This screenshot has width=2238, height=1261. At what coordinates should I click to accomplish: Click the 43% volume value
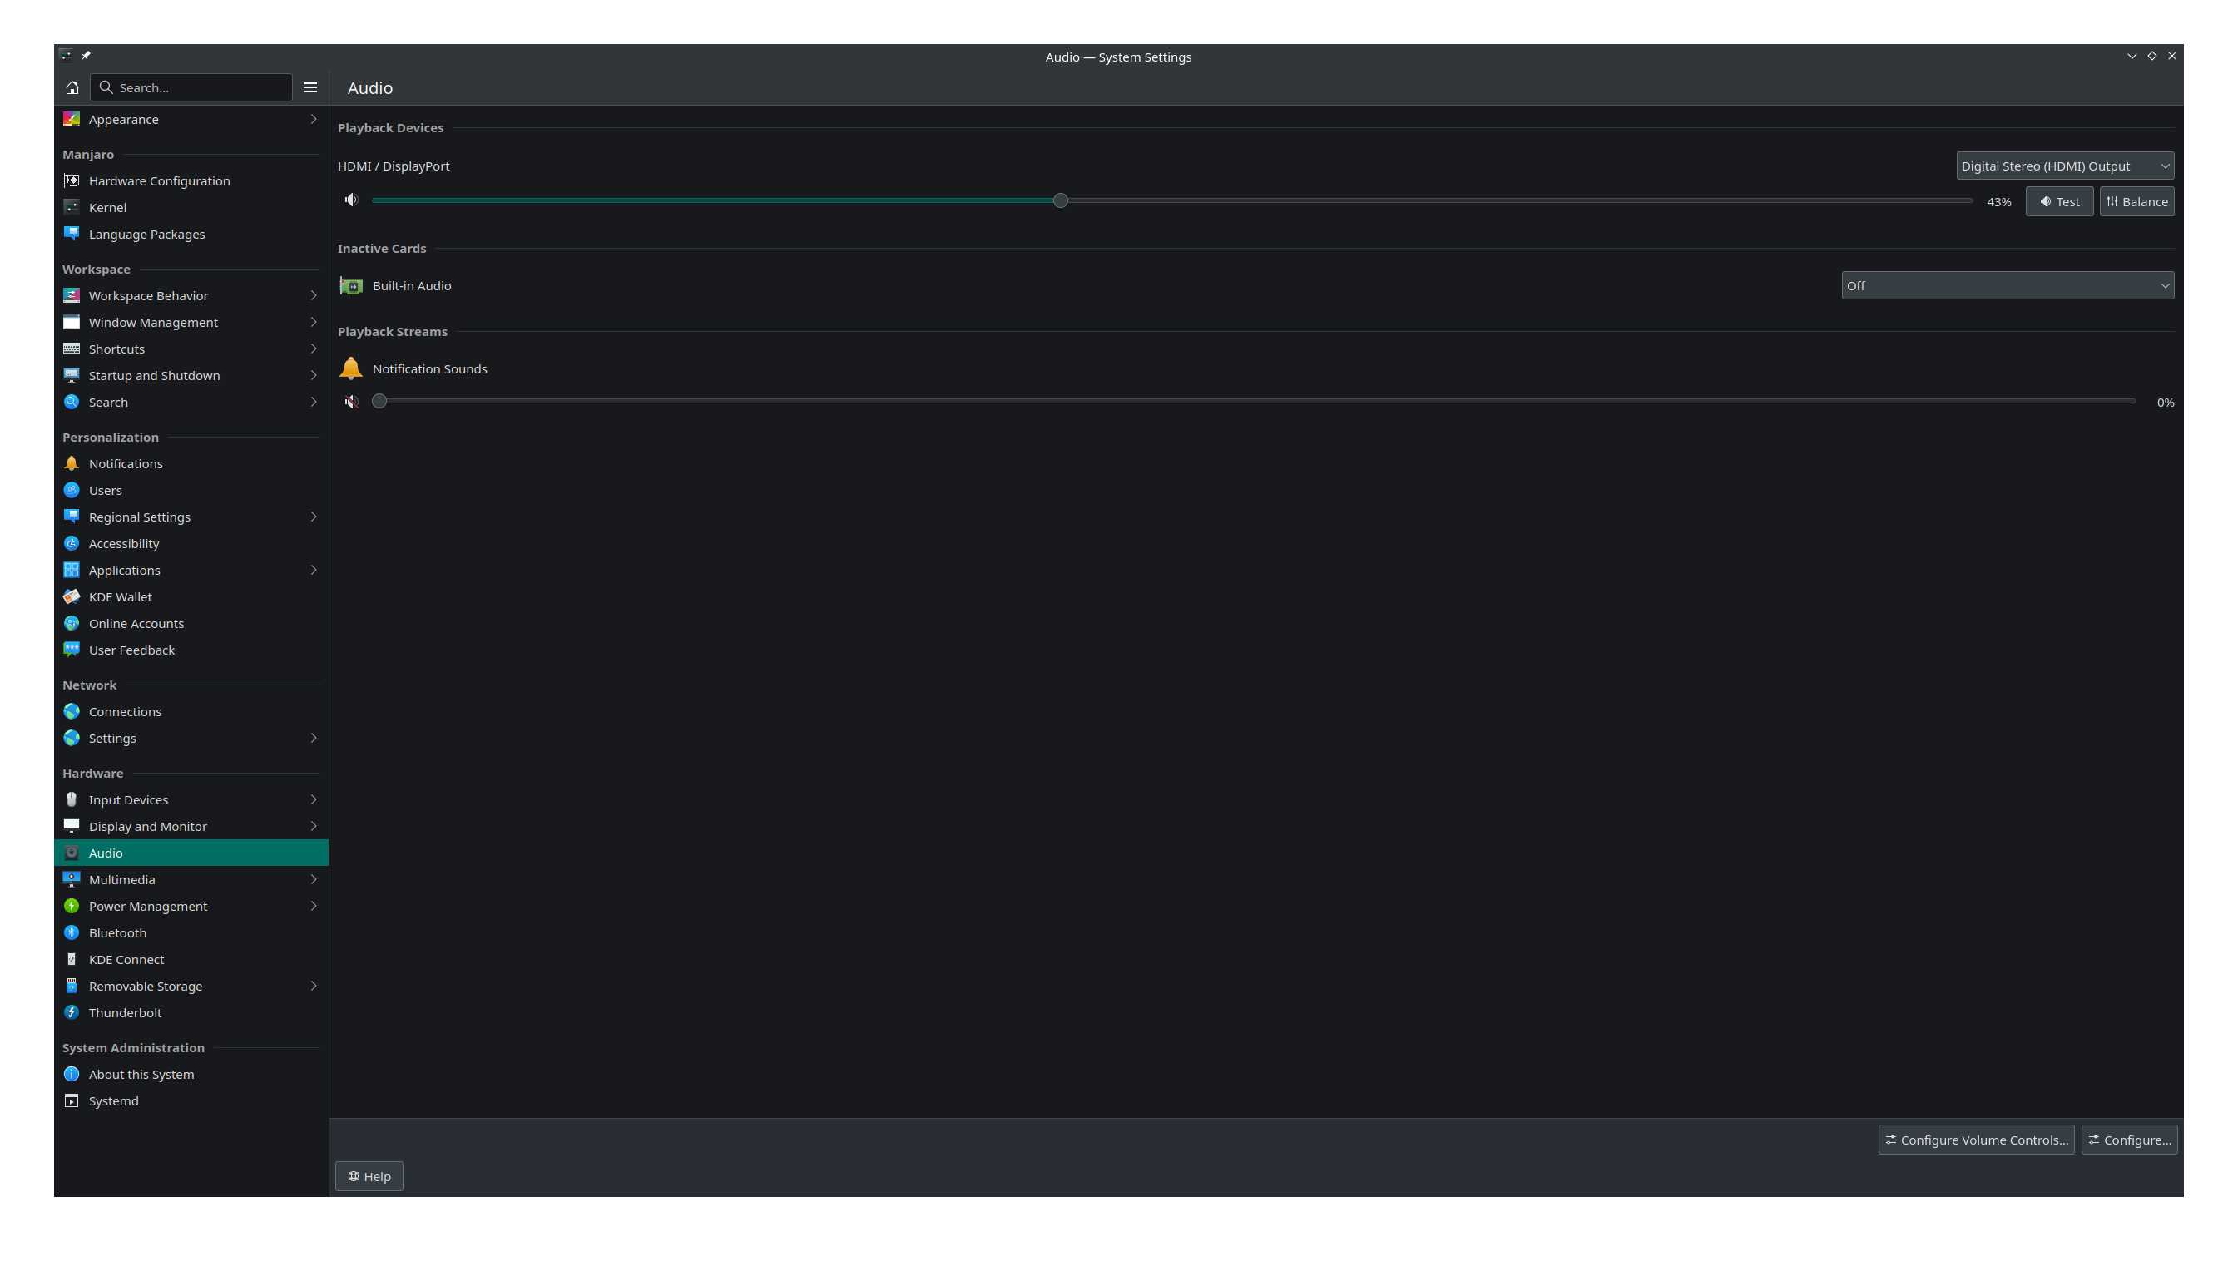(x=1998, y=201)
